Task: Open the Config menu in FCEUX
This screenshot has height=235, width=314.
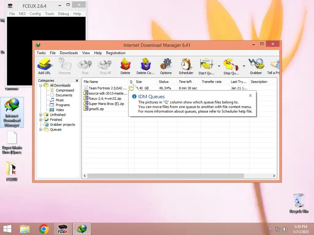Action: [35, 13]
